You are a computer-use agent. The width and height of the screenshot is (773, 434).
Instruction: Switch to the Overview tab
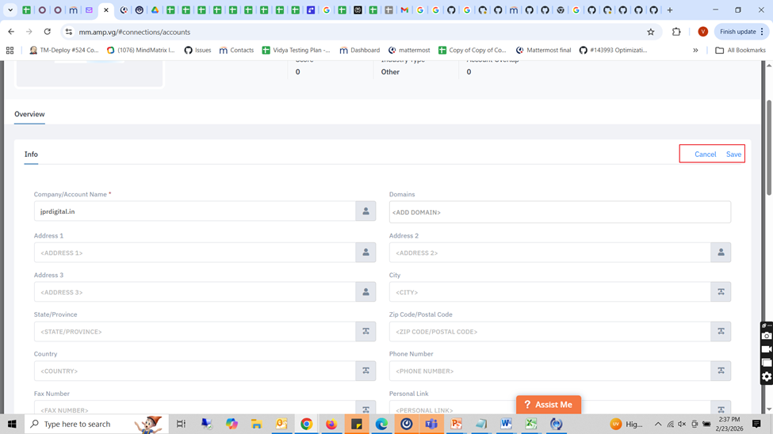coord(29,115)
